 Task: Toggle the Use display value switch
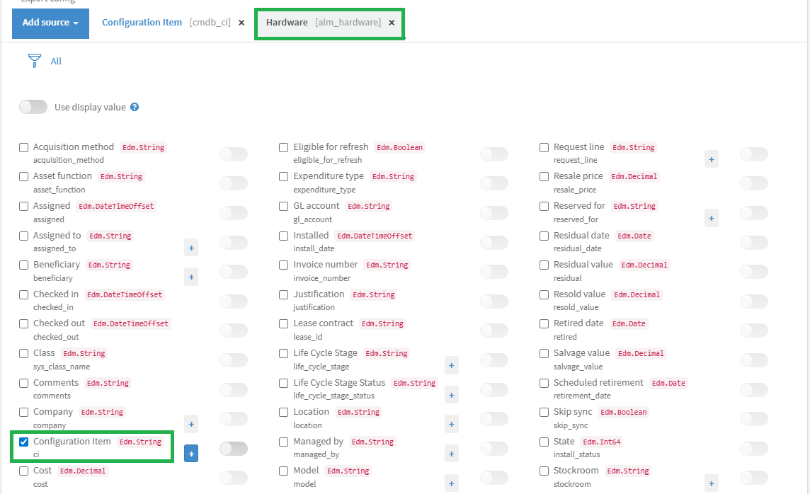33,108
